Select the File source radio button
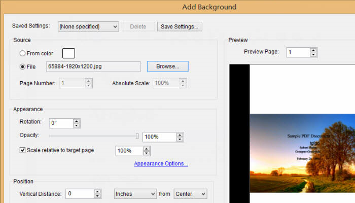Image resolution: width=355 pixels, height=203 pixels. [x=22, y=66]
